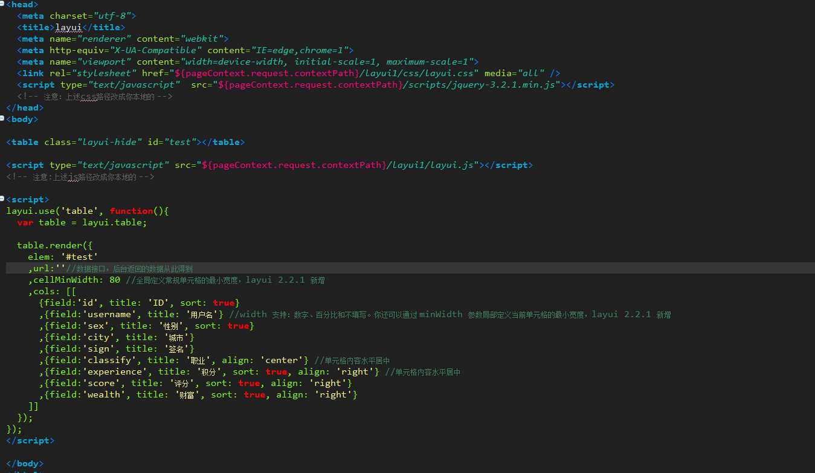
Task: Click the '评分' title string
Action: point(182,383)
